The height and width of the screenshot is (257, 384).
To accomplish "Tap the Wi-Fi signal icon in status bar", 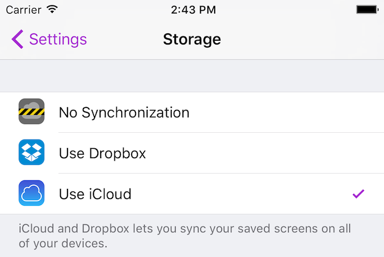I will (52, 9).
